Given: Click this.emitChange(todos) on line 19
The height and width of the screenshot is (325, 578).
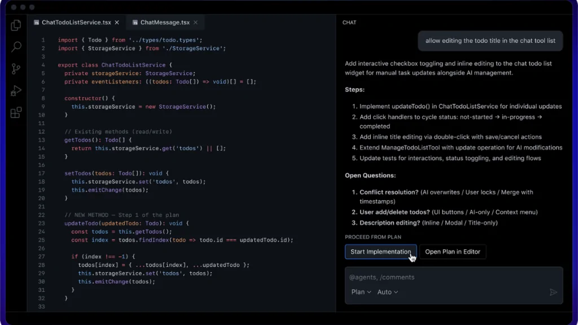Looking at the screenshot, I should (x=110, y=190).
